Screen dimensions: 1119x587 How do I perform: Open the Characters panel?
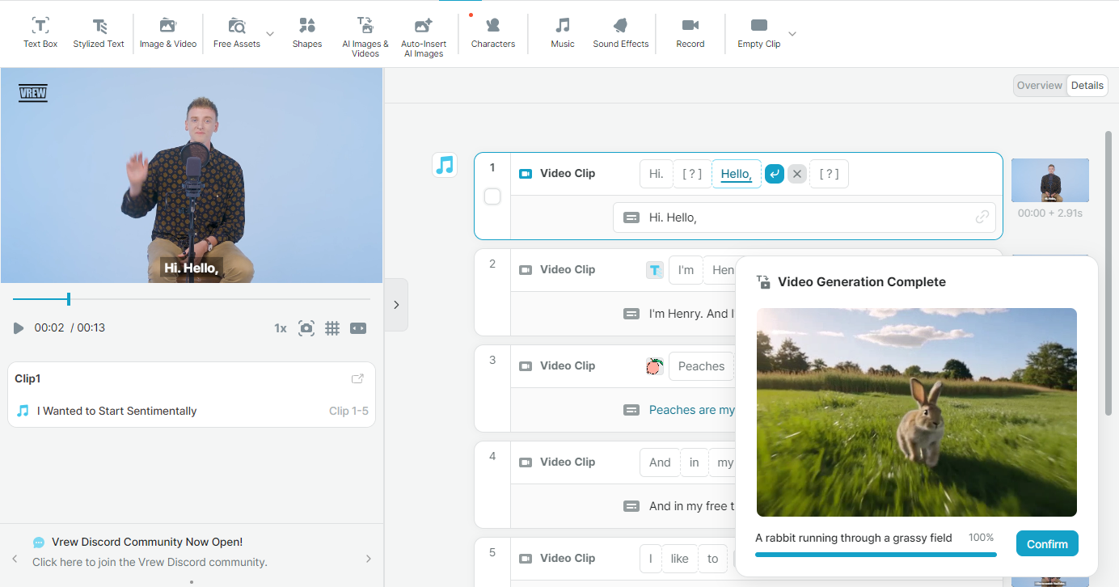493,33
